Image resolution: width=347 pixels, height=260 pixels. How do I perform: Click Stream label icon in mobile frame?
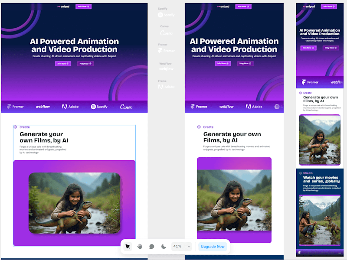pyautogui.click(x=300, y=173)
